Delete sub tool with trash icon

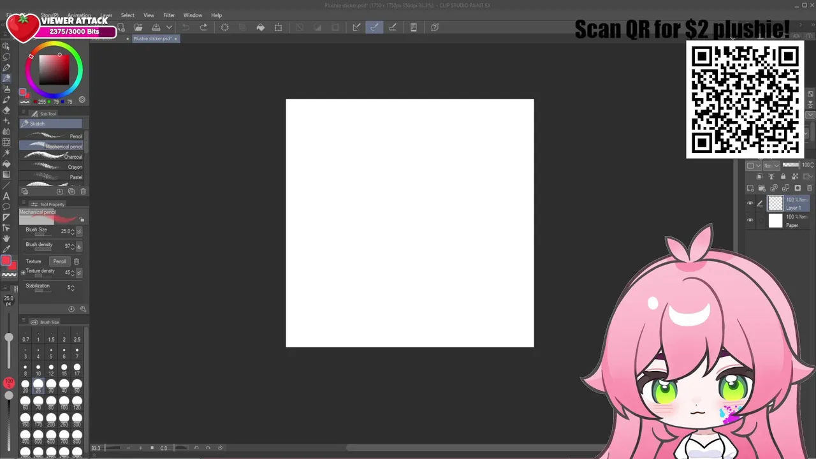[83, 191]
